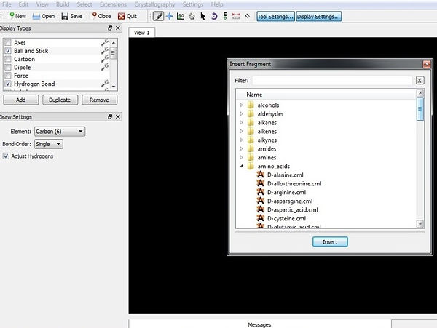Collapse the amino_acids folder
The width and height of the screenshot is (437, 328).
click(241, 166)
